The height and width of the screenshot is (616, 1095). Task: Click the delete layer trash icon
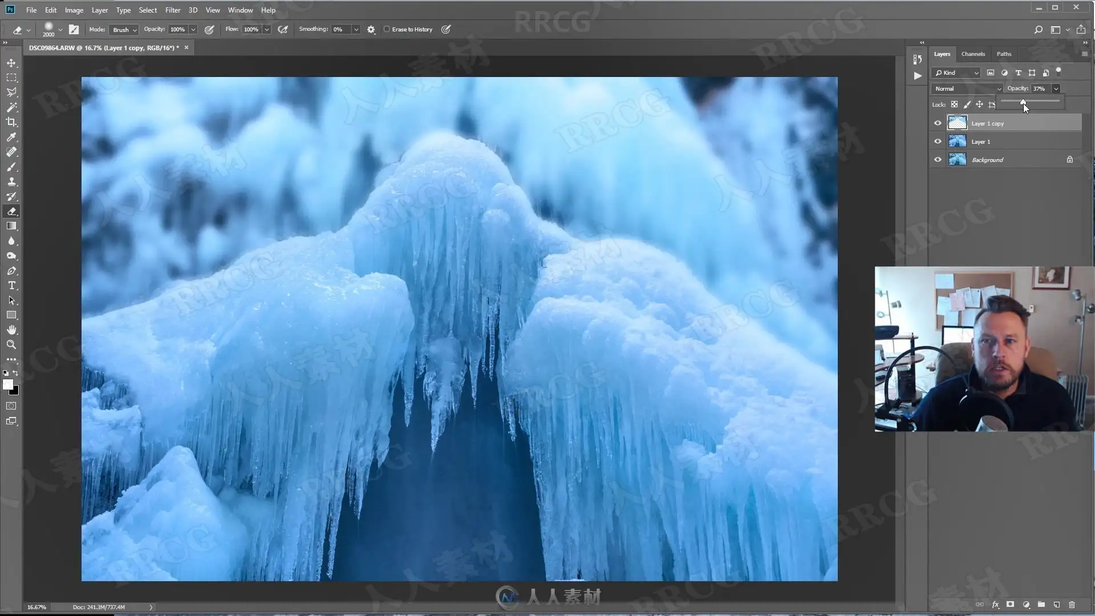click(x=1072, y=605)
